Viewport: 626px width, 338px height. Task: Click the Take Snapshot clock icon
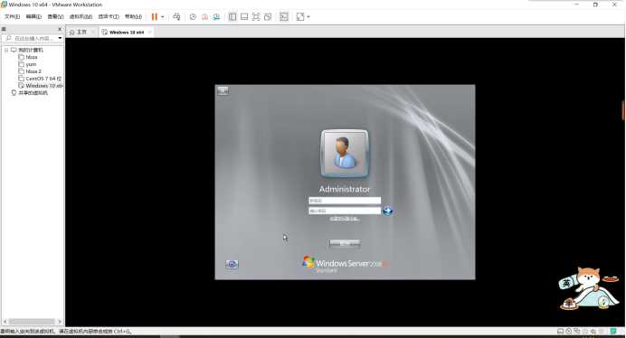[x=193, y=17]
